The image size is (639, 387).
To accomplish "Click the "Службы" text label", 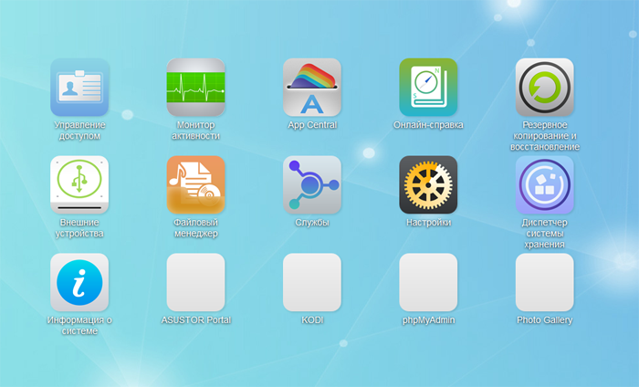I will pos(312,223).
